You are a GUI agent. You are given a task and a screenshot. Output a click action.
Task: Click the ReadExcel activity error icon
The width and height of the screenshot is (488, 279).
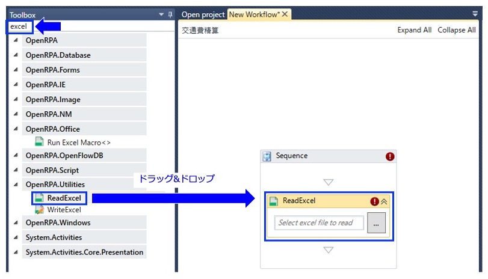click(374, 201)
